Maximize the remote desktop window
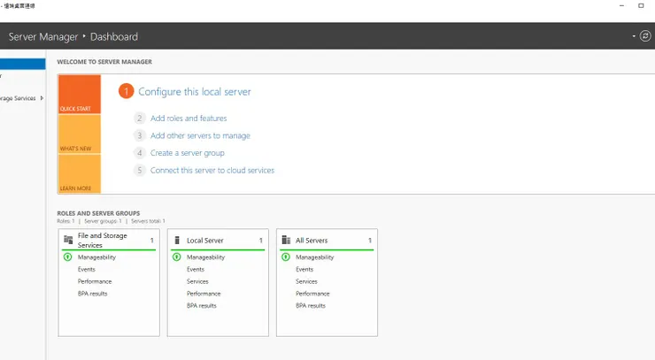Image resolution: width=655 pixels, height=360 pixels. point(641,5)
